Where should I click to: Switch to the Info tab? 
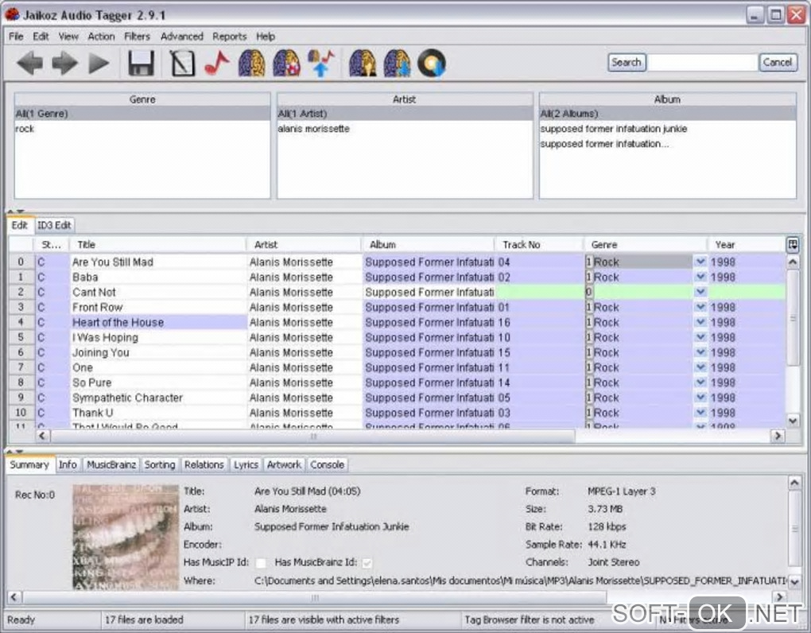pyautogui.click(x=68, y=464)
